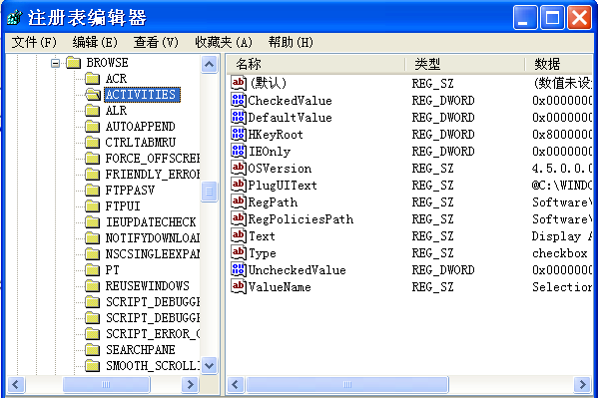Click the DWORD icon beside UncheckedValue
The height and width of the screenshot is (398, 599).
239,269
